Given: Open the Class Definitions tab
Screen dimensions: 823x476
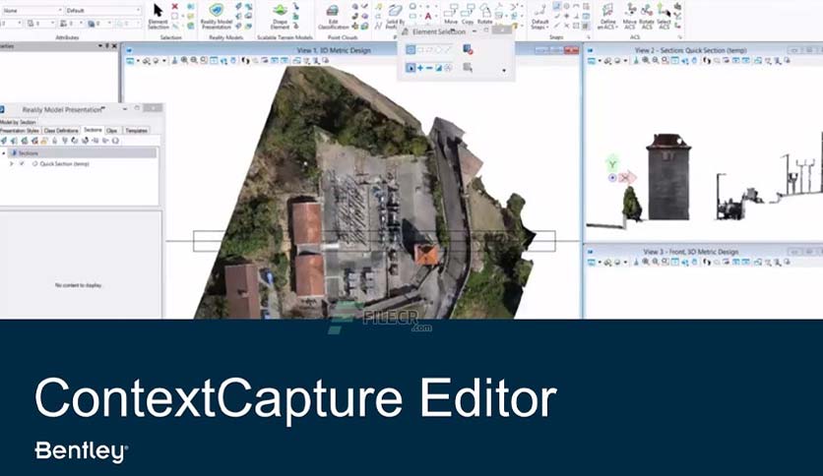Looking at the screenshot, I should tap(61, 130).
